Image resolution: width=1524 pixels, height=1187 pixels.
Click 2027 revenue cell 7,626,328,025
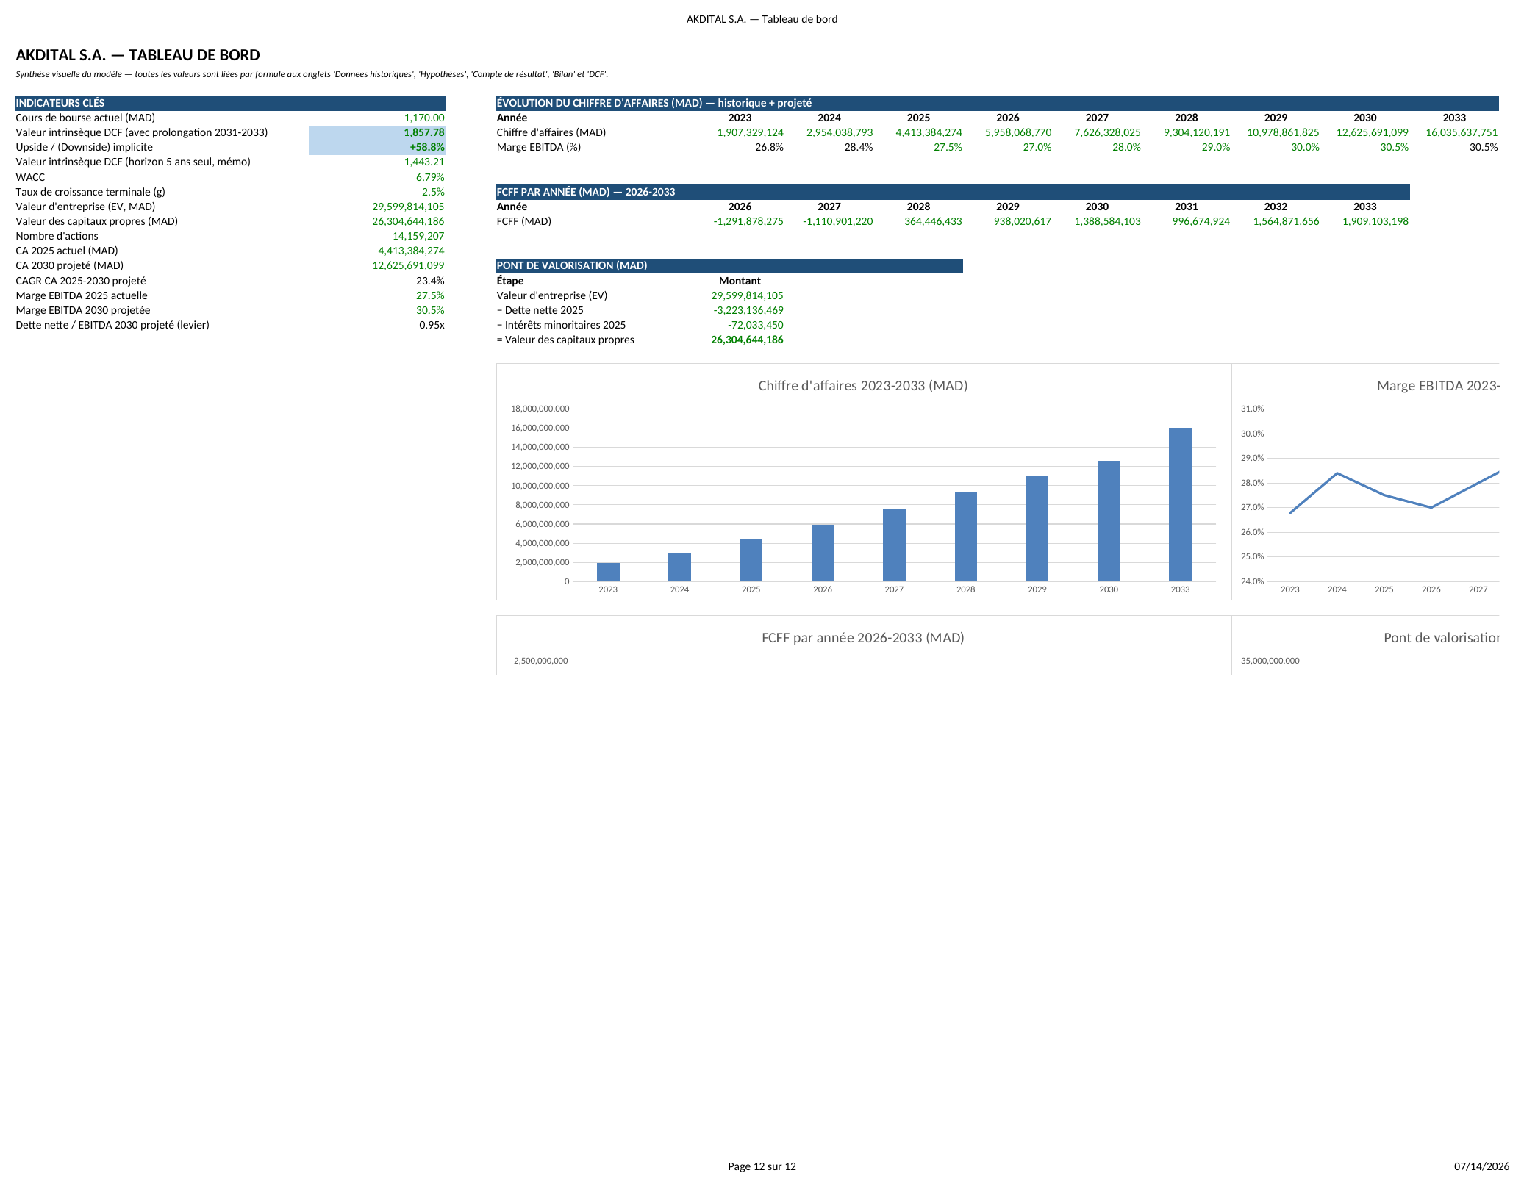click(x=1107, y=132)
